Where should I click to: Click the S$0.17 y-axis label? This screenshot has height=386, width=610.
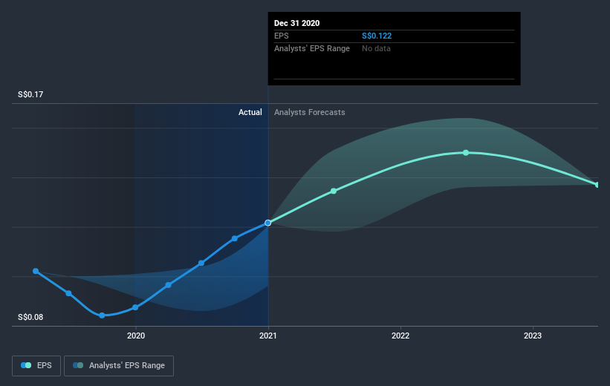(30, 94)
